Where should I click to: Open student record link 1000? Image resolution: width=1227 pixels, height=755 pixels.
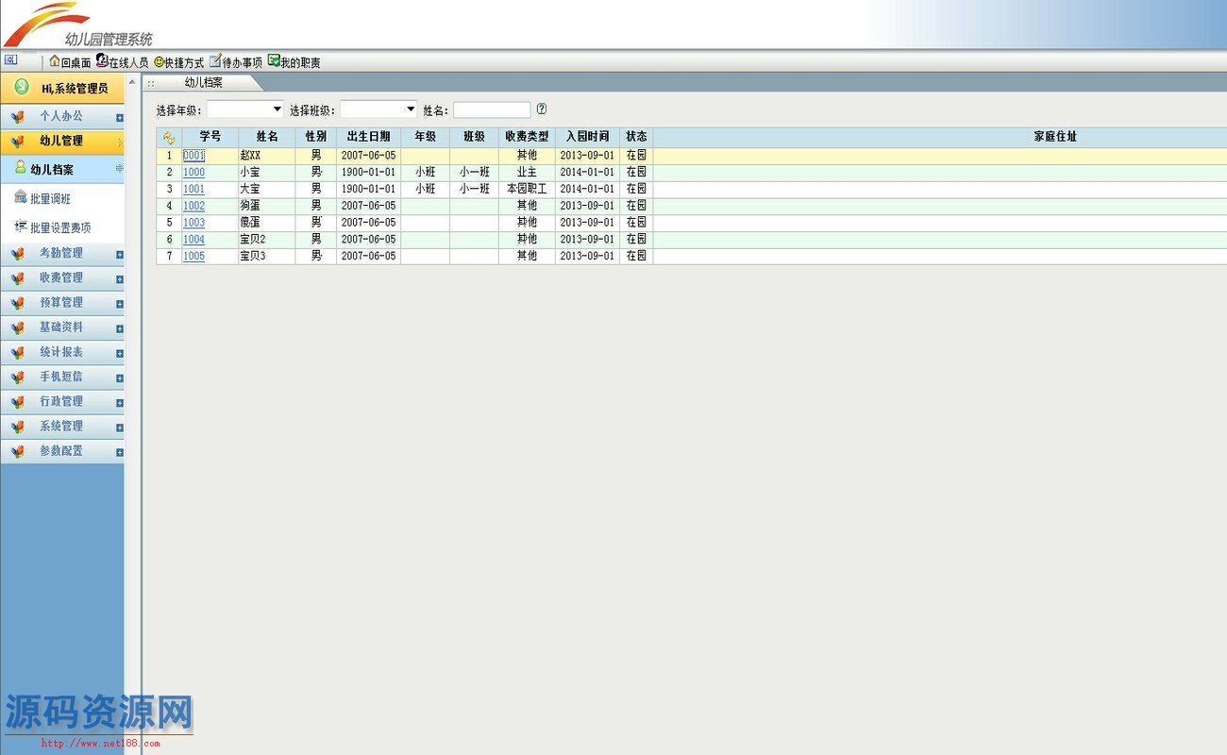click(x=193, y=173)
